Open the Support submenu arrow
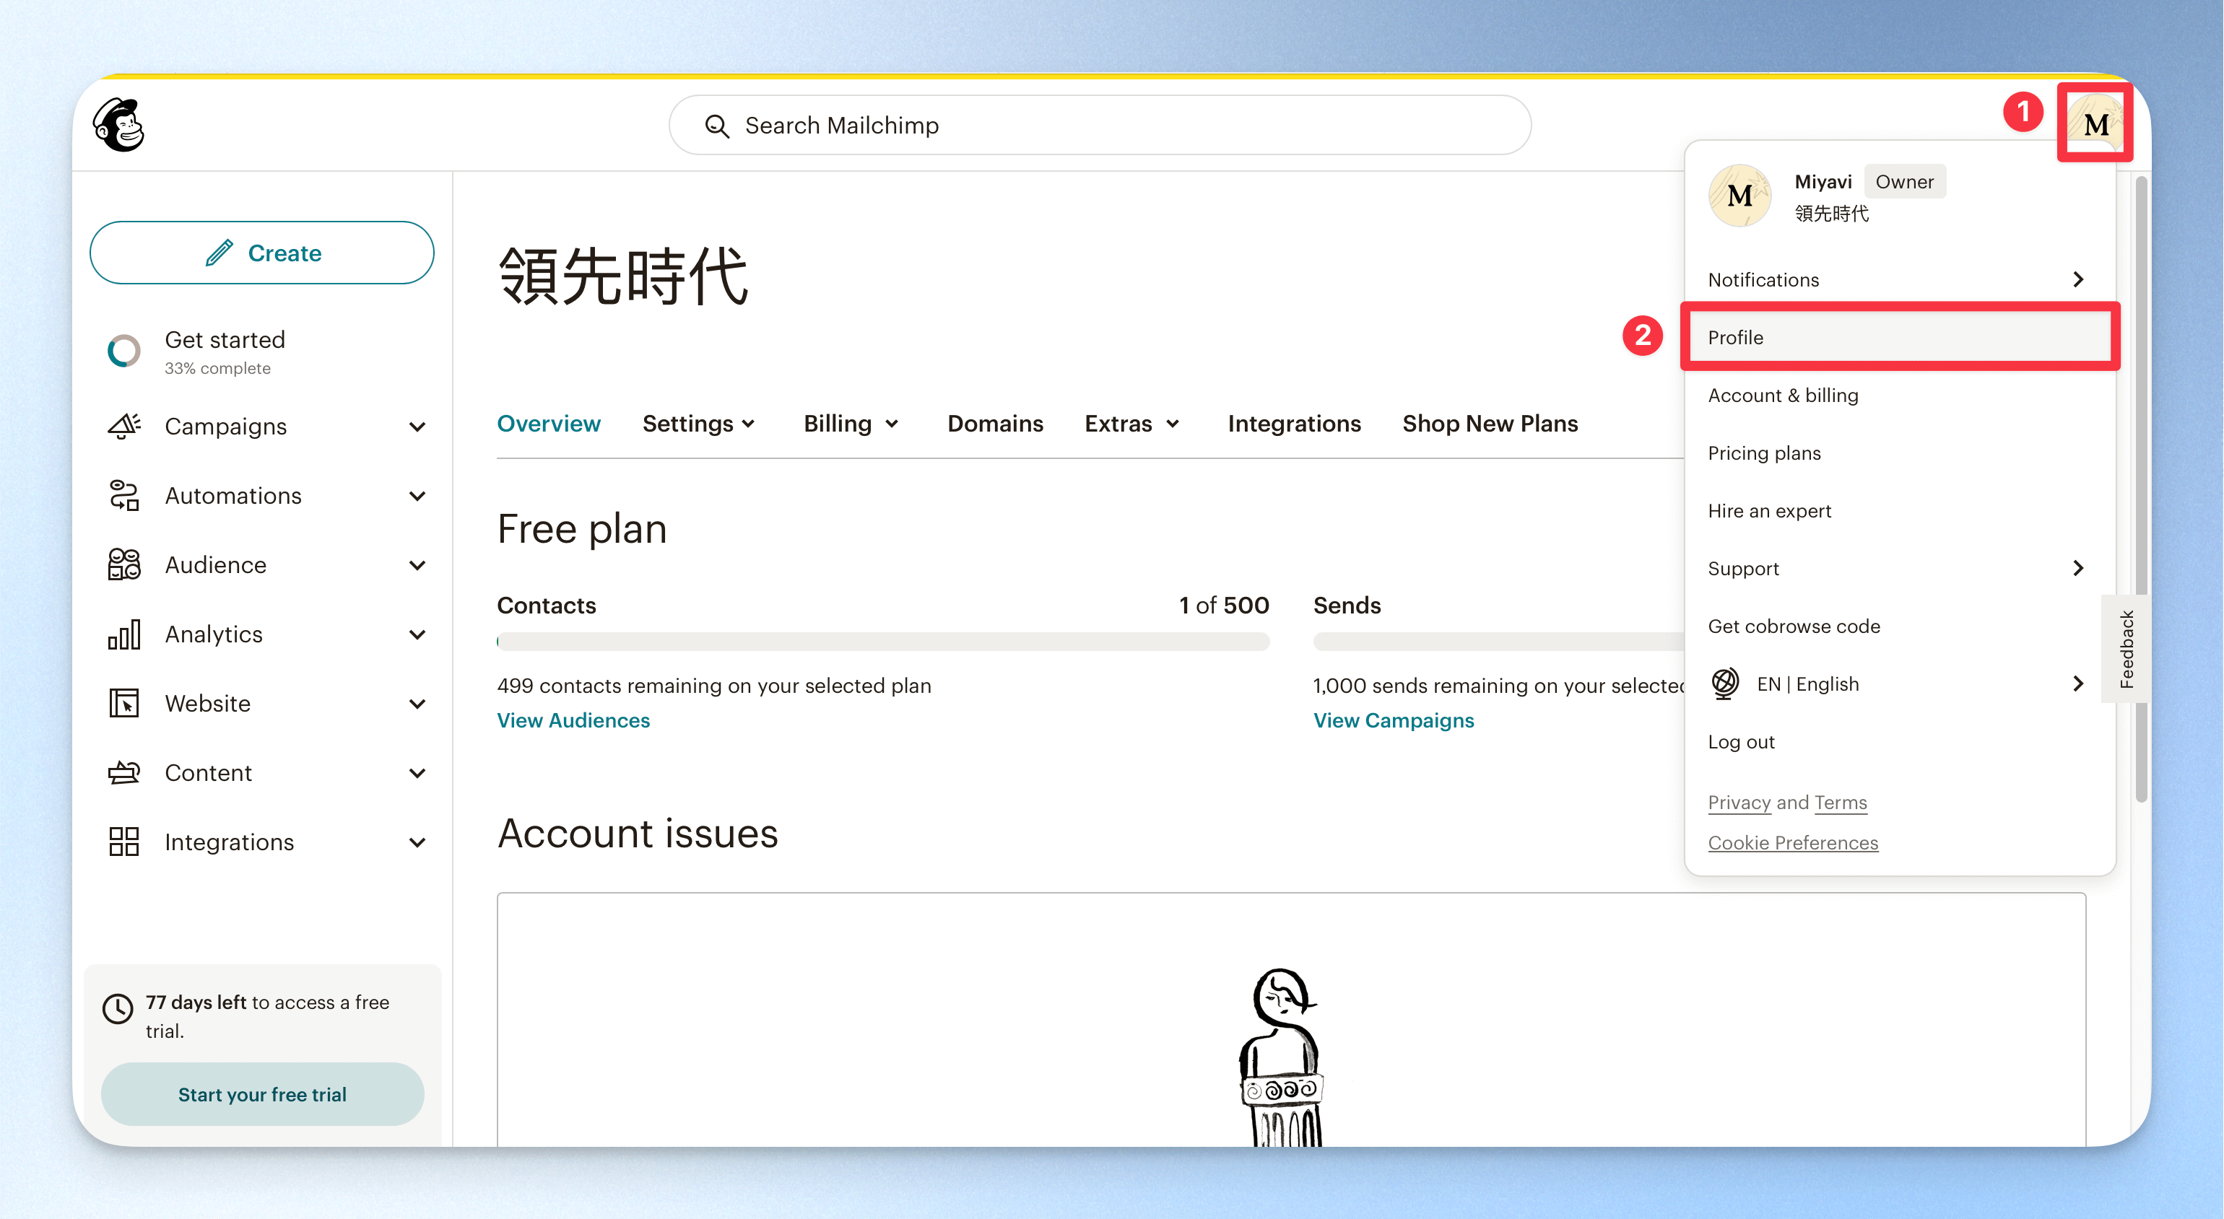Screen dimensions: 2224x1219 [2078, 568]
